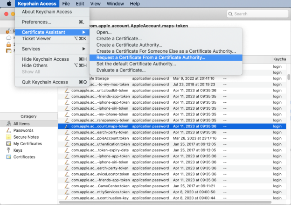Select the My Certificates category icon
This screenshot has height=205, width=291.
(8, 144)
